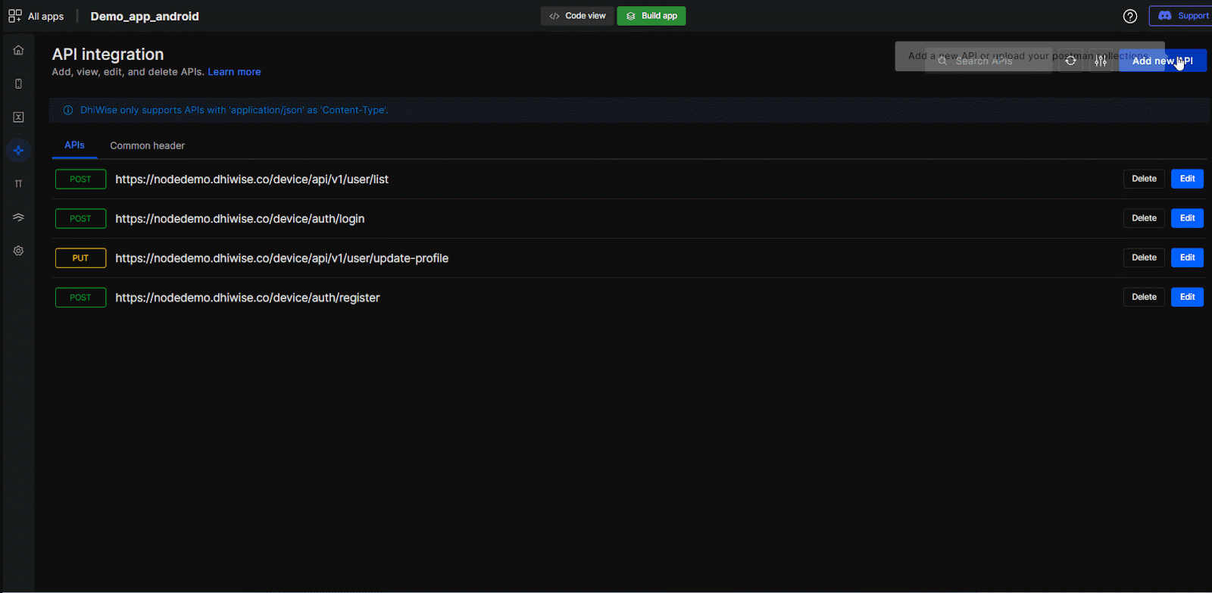Viewport: 1212px width, 593px height.
Task: Open the settings gear in the sidebar
Action: pos(18,251)
